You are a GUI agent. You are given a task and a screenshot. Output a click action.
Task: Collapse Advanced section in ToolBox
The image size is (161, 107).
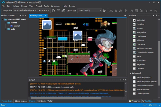pos(130,73)
